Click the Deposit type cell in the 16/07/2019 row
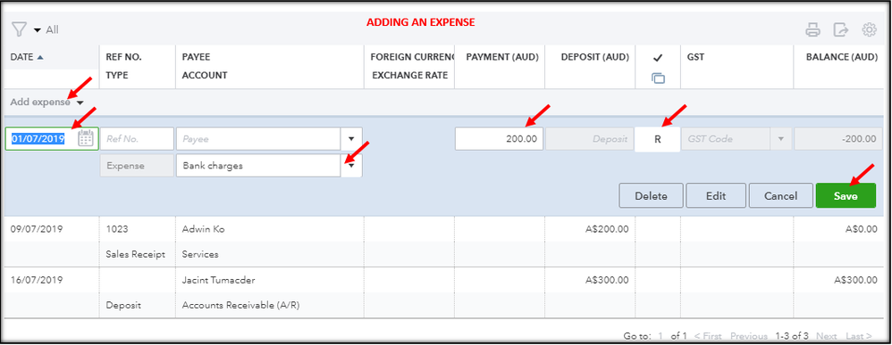 coord(122,305)
